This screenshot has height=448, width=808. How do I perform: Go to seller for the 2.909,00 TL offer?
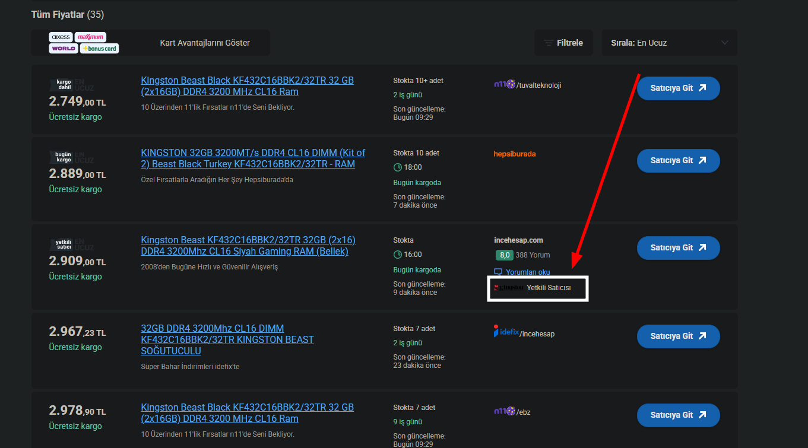tap(678, 247)
